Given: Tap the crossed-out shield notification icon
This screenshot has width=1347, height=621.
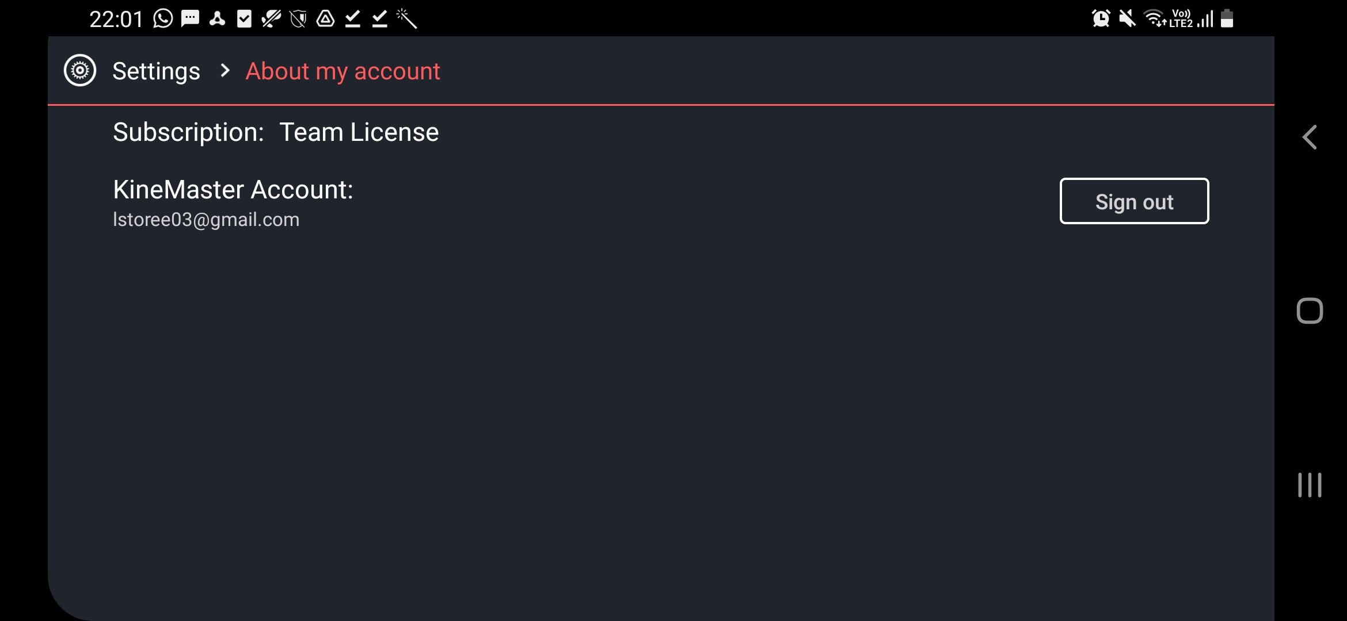Looking at the screenshot, I should (298, 18).
